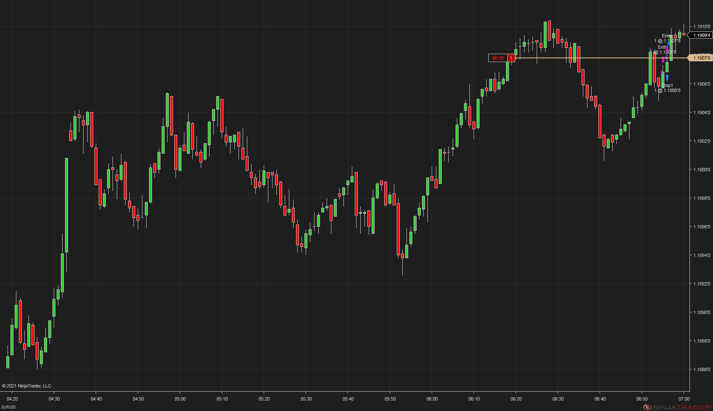Viewport: 713px width, 411px height.
Task: Click the copyright NinjaTrader branding text
Action: [x=27, y=385]
